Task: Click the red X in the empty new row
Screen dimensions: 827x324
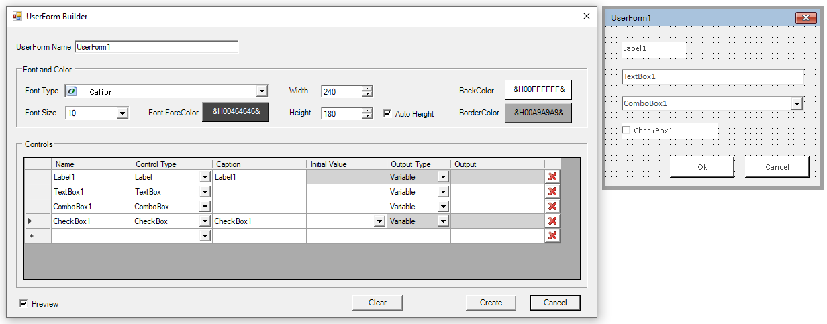Action: [x=552, y=236]
